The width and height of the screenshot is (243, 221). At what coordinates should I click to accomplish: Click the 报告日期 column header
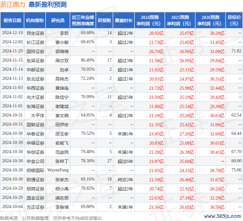pos(12,21)
